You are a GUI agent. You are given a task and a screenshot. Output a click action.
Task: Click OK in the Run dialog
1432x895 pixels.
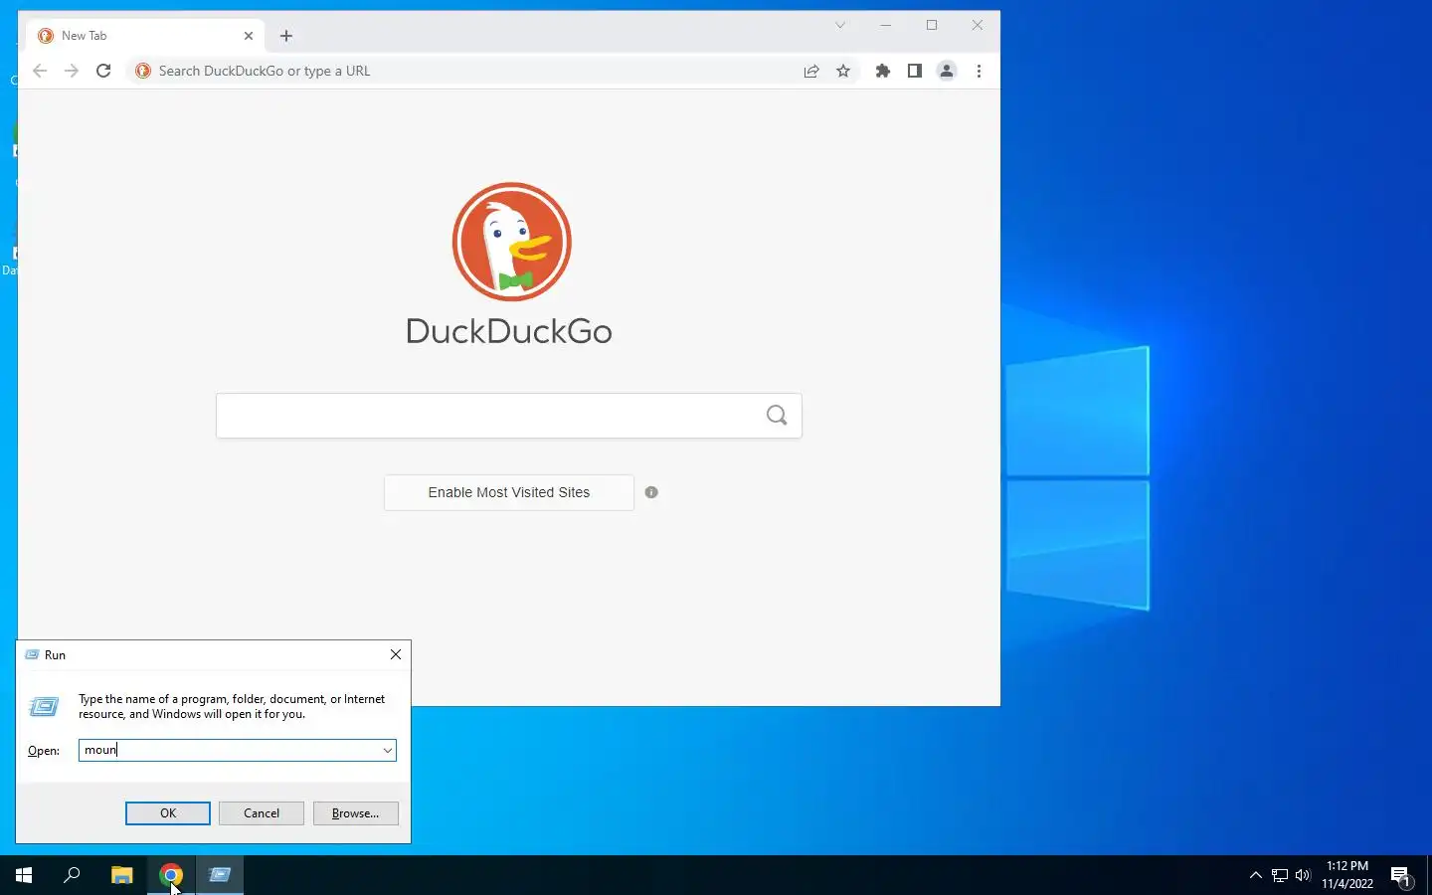tap(168, 813)
